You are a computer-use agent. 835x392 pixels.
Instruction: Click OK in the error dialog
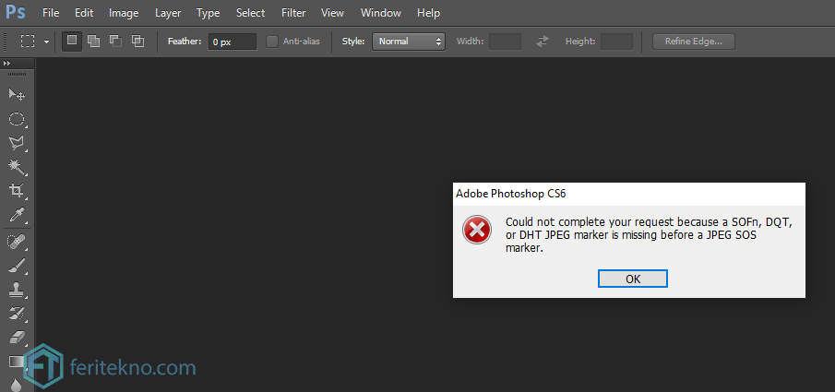coord(633,279)
